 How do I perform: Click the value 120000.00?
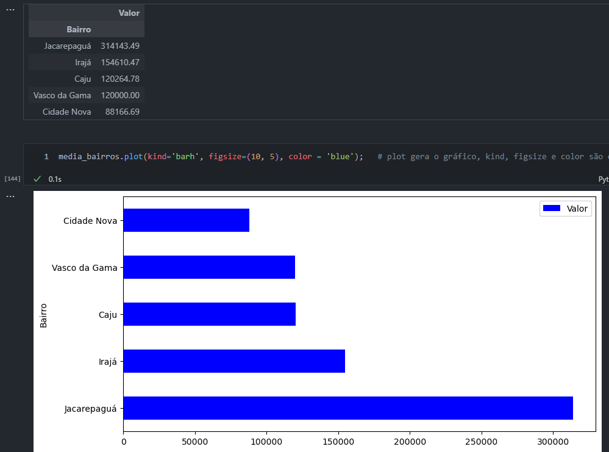(x=120, y=95)
